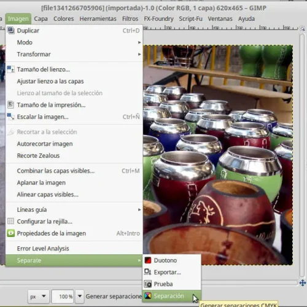Open the Imagen menu

tap(18, 19)
